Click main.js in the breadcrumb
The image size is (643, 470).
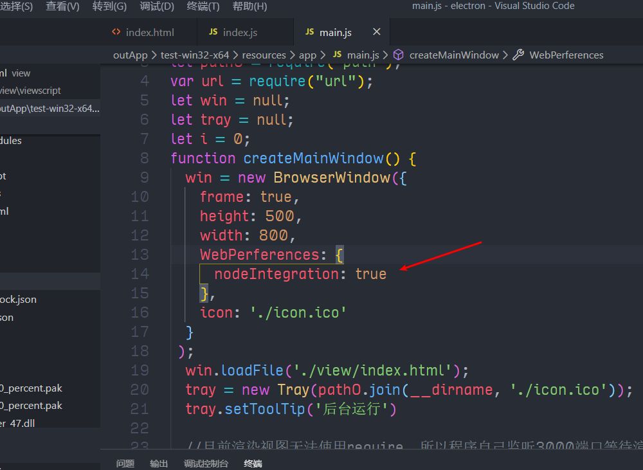pos(363,55)
